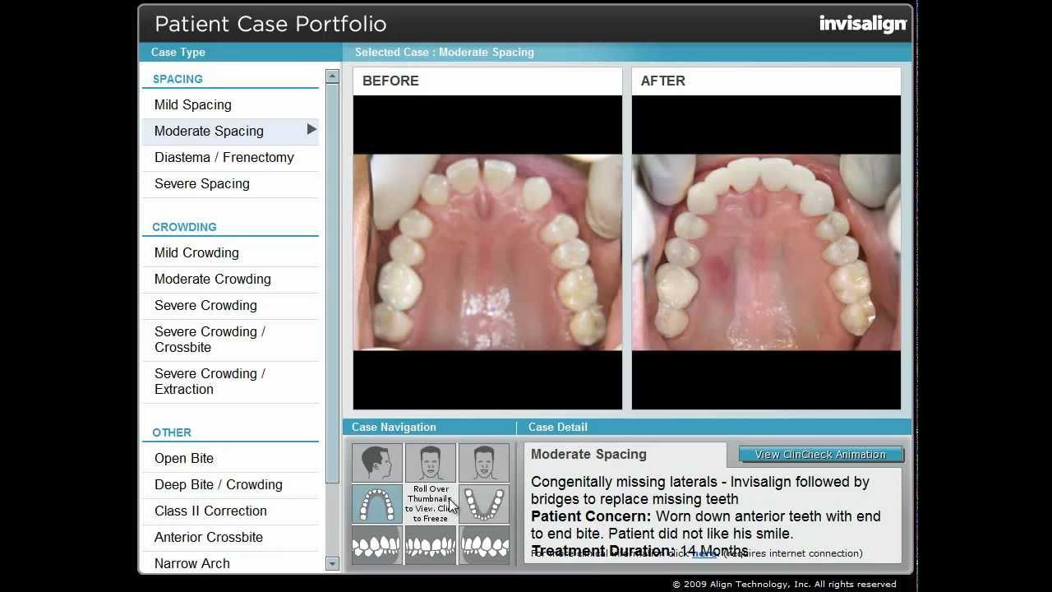
Task: Select the bottom-center front teeth view thumbnail
Action: pyautogui.click(x=431, y=544)
